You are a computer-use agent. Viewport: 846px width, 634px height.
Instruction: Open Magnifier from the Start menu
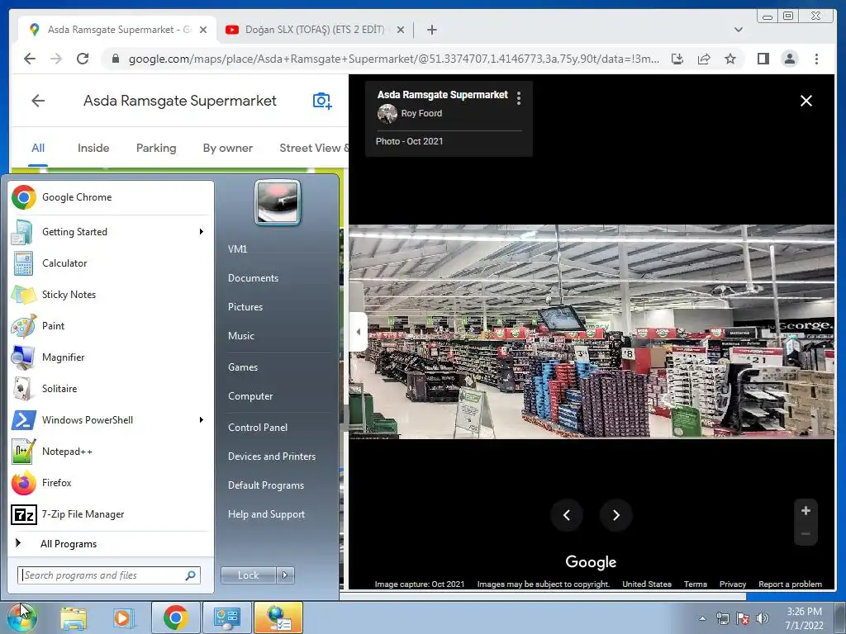point(110,357)
